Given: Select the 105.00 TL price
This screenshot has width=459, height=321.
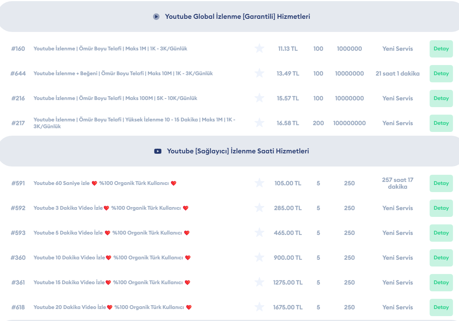Looking at the screenshot, I should (x=288, y=183).
